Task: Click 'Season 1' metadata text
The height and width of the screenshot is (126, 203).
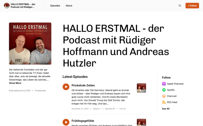Action: click(x=97, y=109)
